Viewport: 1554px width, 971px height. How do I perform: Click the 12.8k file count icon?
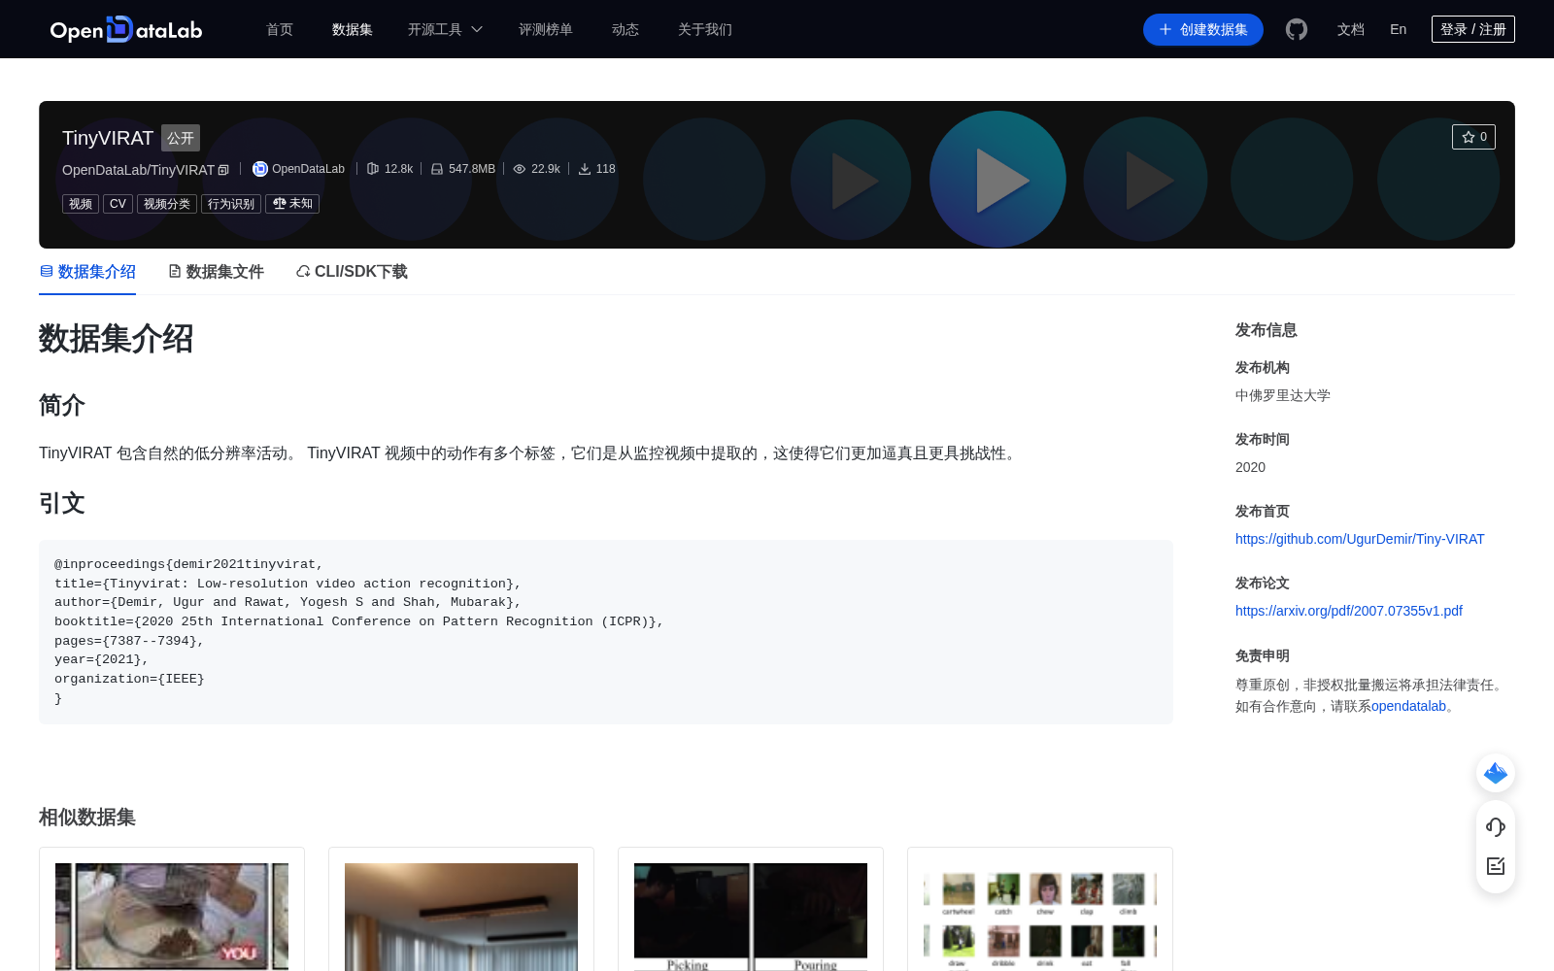click(x=373, y=169)
